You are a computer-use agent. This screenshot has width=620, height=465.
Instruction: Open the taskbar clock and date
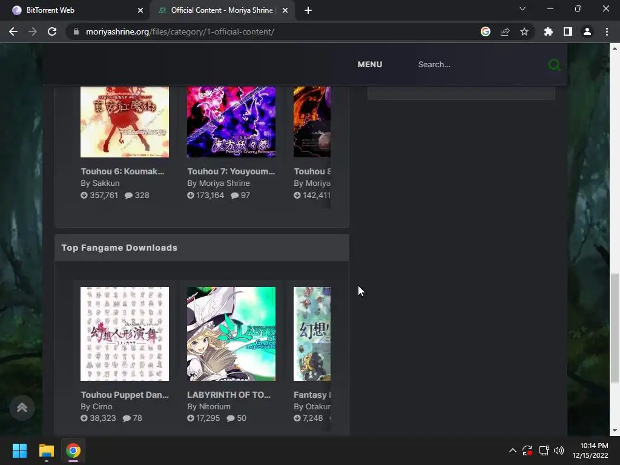590,450
